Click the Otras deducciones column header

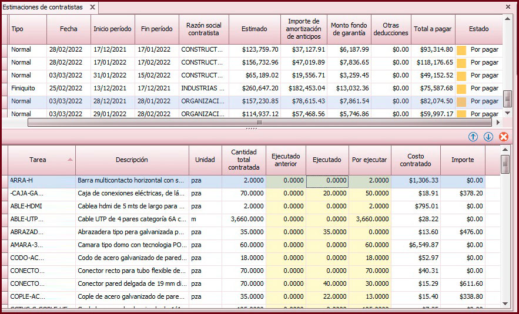tap(391, 29)
